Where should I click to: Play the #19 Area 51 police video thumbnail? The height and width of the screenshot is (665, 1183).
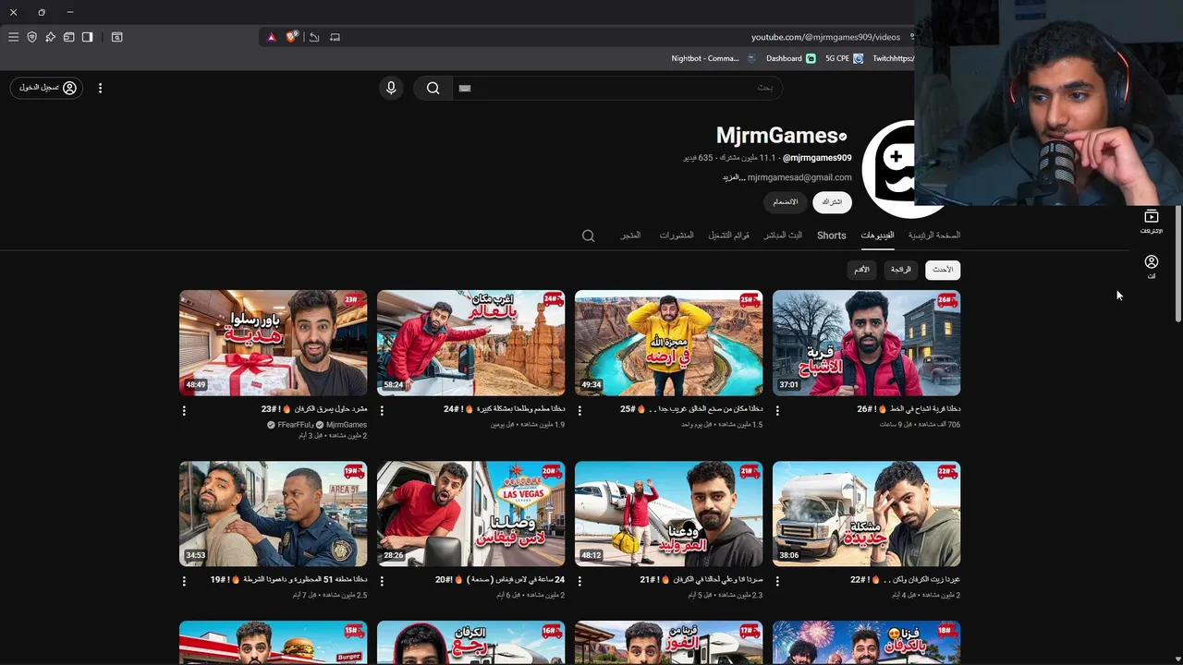tap(273, 514)
